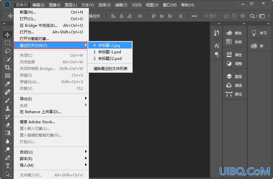This screenshot has height=179, width=273.
Task: Choose Search Adobe Stock entry
Action: point(51,122)
